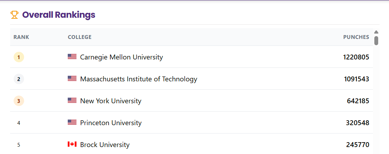Click the RANK column header
389x154 pixels.
pos(21,37)
